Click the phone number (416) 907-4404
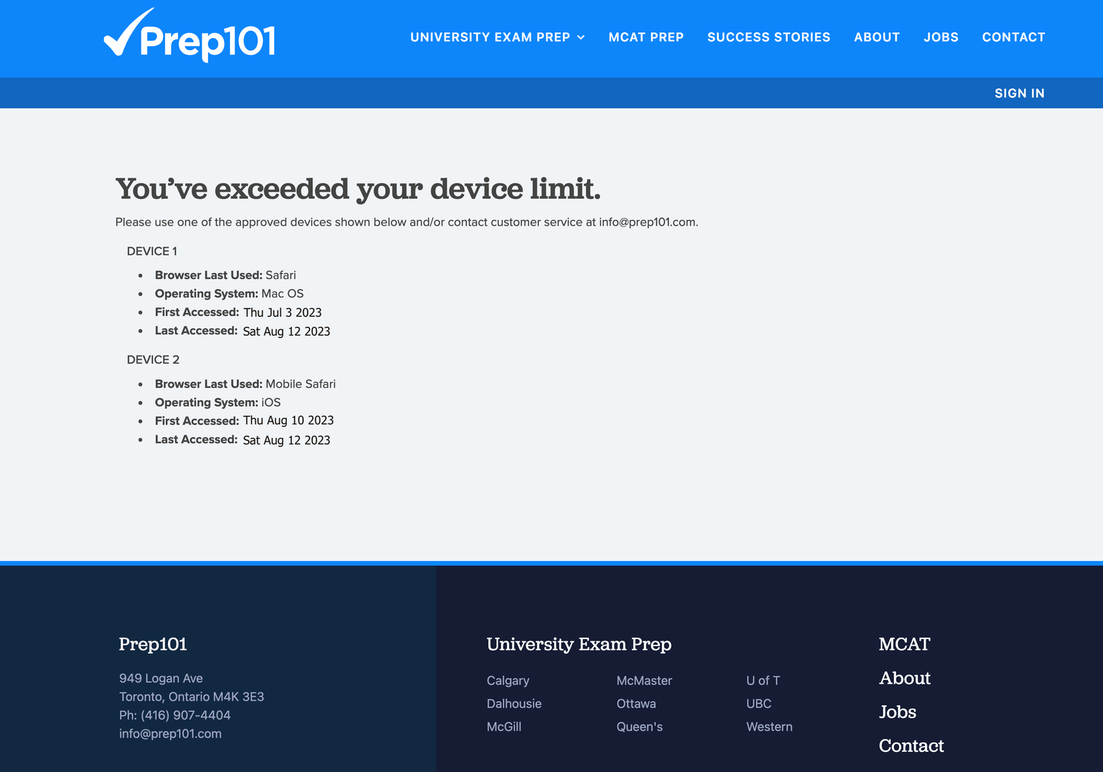The height and width of the screenshot is (772, 1103). [x=185, y=715]
